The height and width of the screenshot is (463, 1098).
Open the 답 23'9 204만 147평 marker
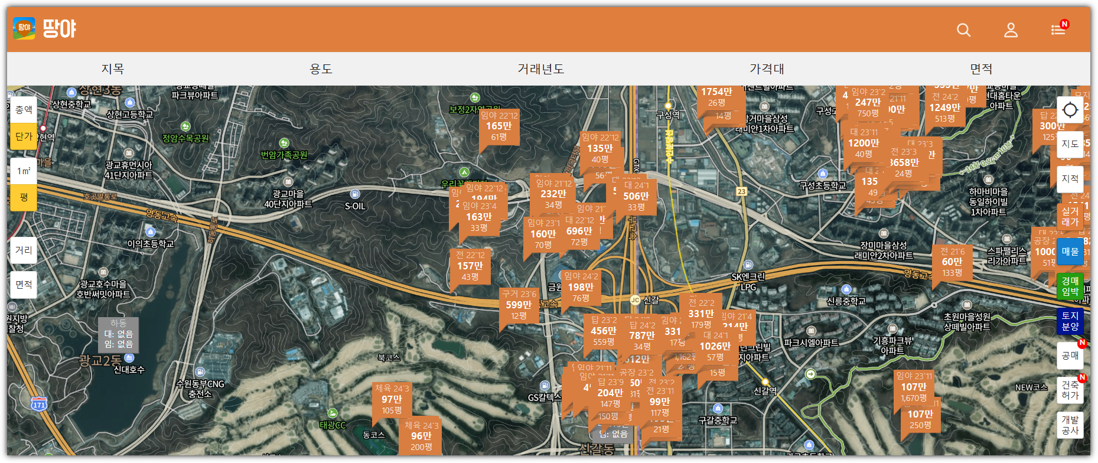pyautogui.click(x=610, y=393)
